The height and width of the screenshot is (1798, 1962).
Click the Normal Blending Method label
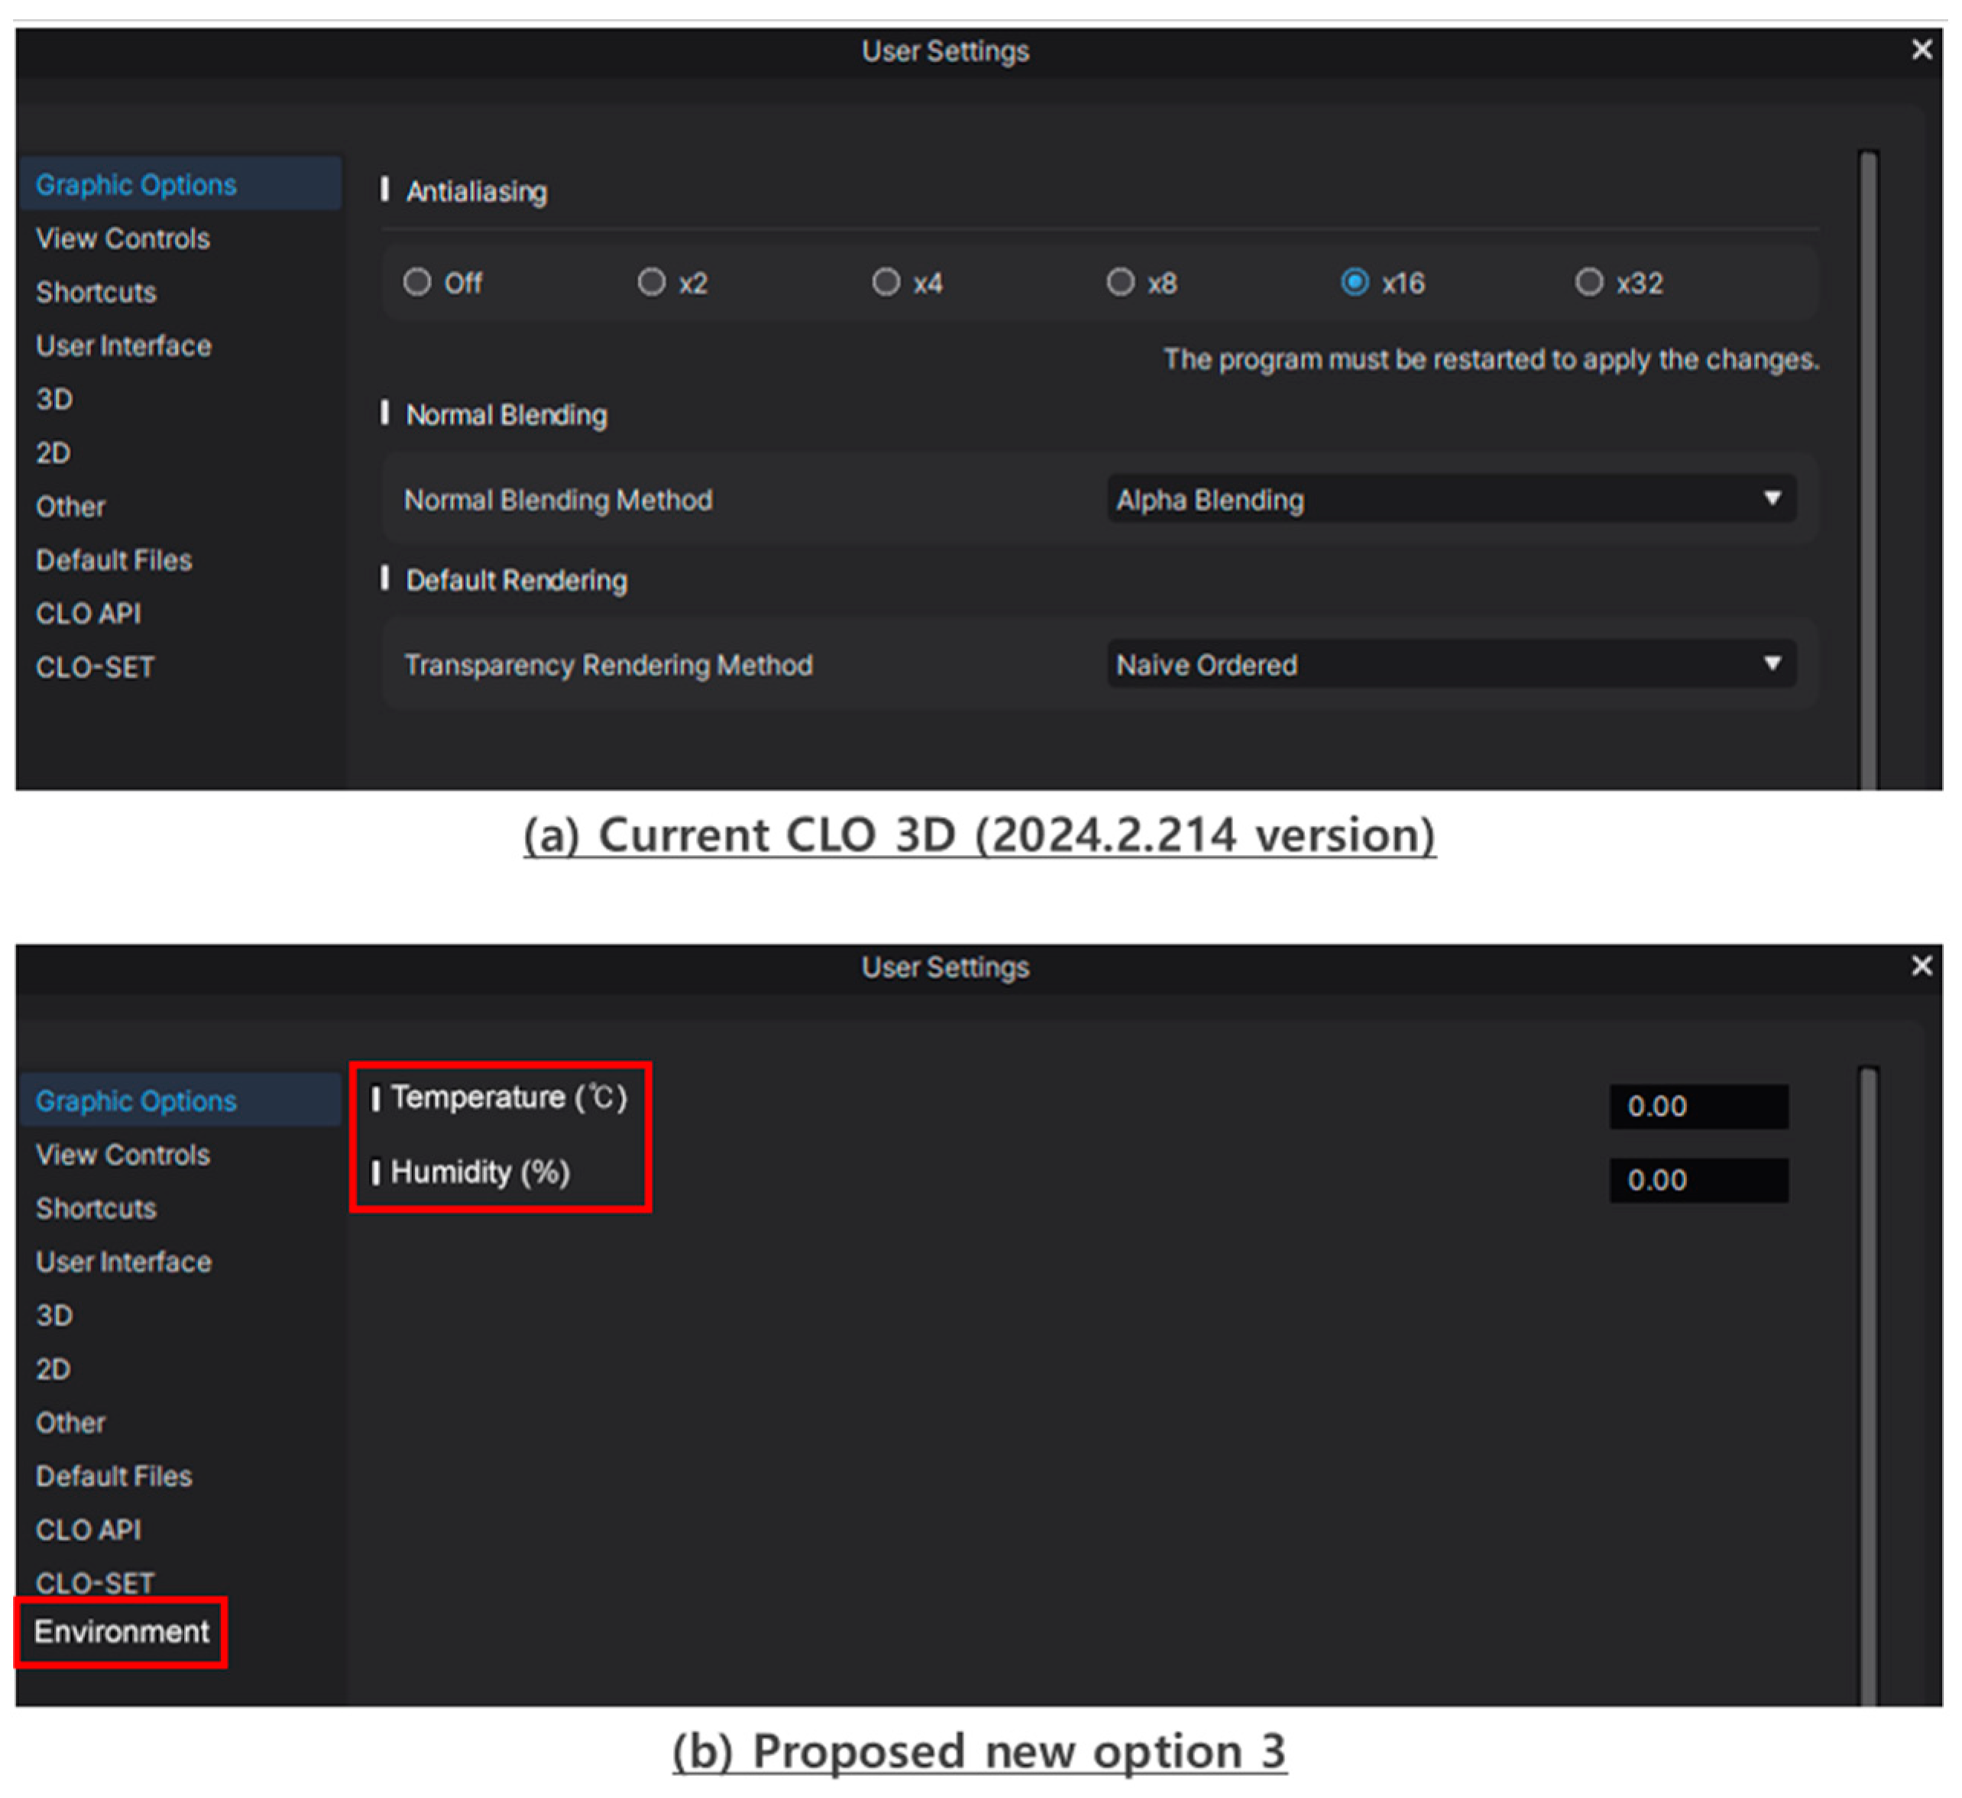tap(558, 500)
